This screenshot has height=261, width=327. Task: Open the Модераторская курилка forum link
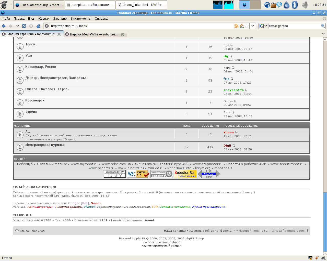point(45,145)
